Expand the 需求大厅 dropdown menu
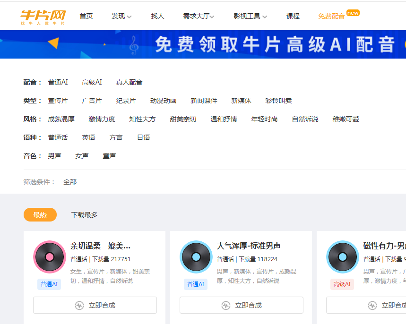The height and width of the screenshot is (324, 406). tap(199, 17)
